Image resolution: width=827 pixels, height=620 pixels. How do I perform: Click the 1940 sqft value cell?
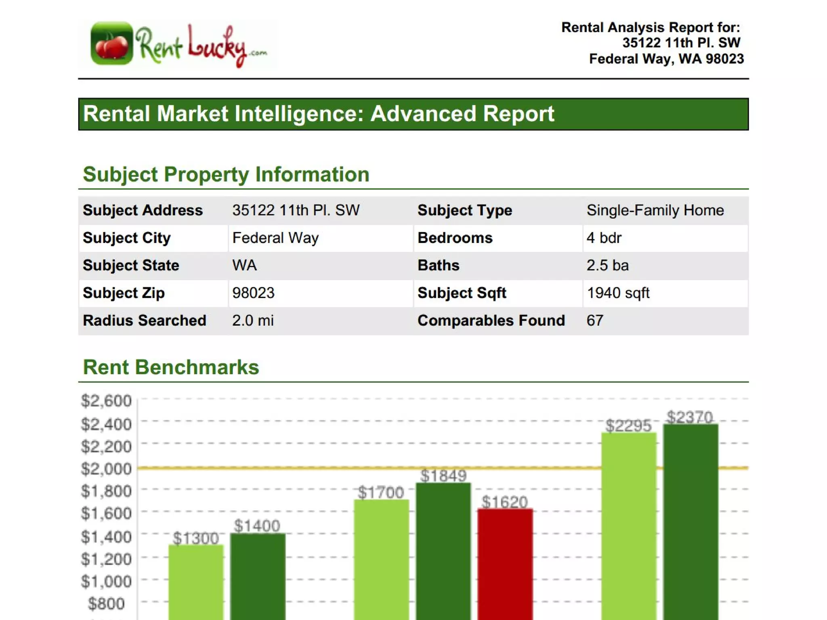point(618,293)
